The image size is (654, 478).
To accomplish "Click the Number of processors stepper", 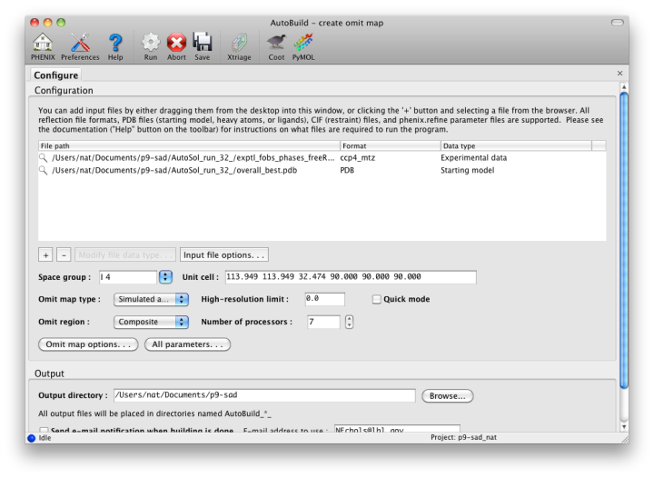I will click(x=350, y=322).
